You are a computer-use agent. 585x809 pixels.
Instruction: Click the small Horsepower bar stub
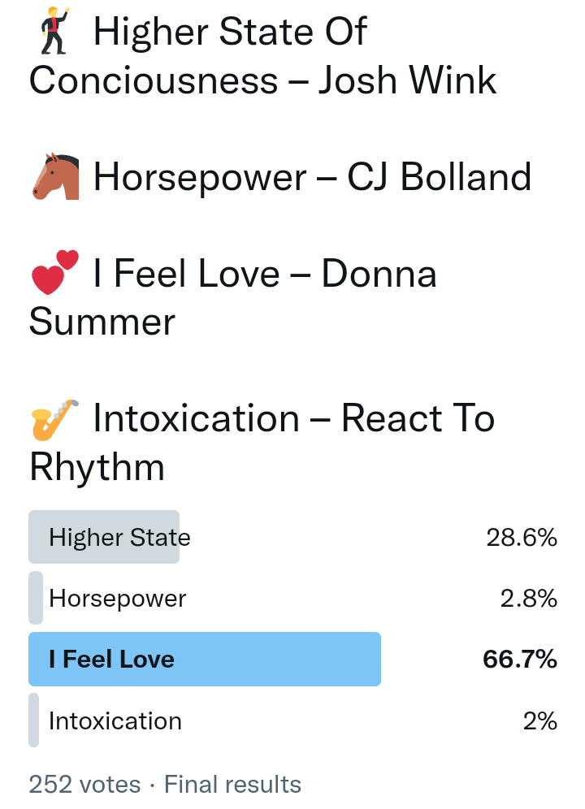(35, 599)
